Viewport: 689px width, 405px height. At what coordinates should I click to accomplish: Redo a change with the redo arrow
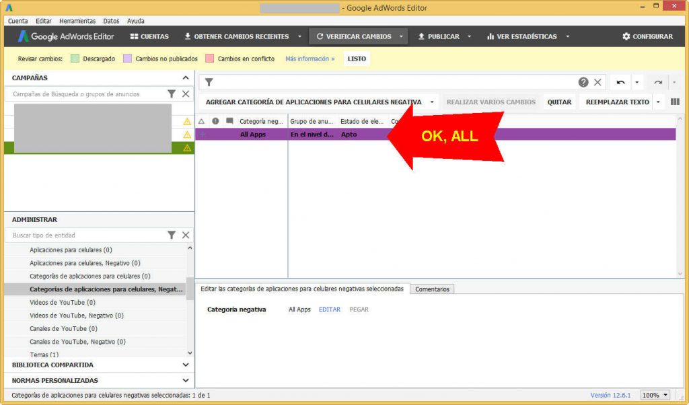pyautogui.click(x=657, y=81)
